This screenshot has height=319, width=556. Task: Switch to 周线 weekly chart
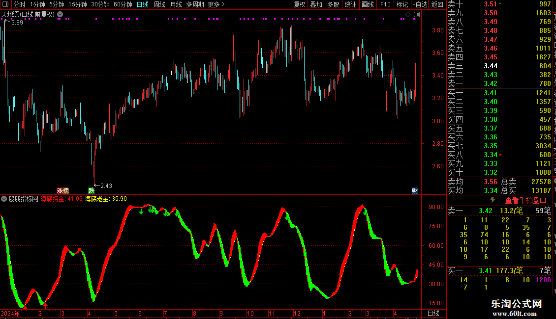(x=159, y=4)
